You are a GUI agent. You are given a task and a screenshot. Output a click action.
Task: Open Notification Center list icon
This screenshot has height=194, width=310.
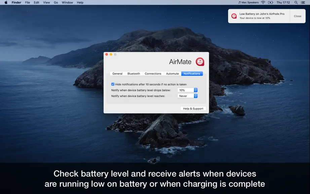click(303, 2)
